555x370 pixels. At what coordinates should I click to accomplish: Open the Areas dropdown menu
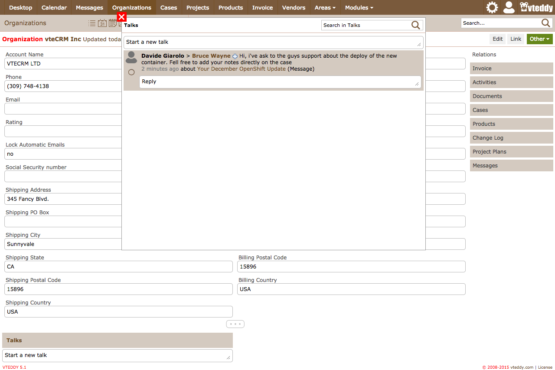click(325, 7)
